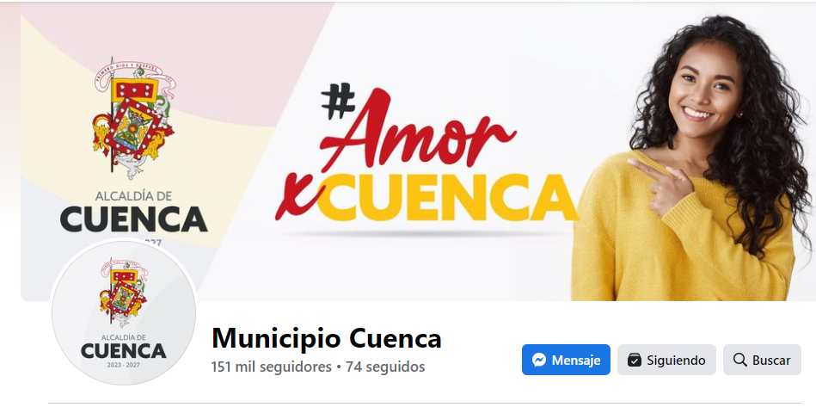816x407 pixels.
Task: Click the hashtag symbol in the cover banner
Action: click(338, 101)
